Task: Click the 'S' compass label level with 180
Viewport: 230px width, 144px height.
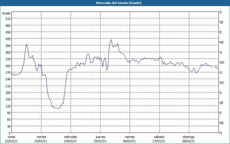Action: [221, 93]
